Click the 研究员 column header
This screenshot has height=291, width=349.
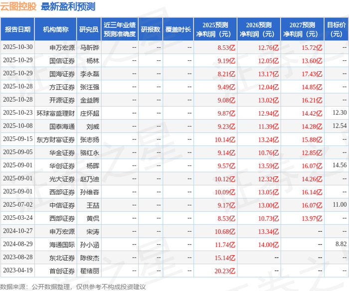click(89, 29)
